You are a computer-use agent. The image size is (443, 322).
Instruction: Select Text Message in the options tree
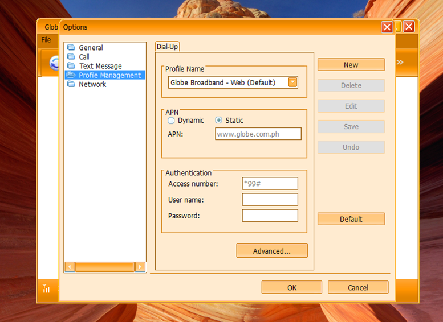[x=100, y=66]
